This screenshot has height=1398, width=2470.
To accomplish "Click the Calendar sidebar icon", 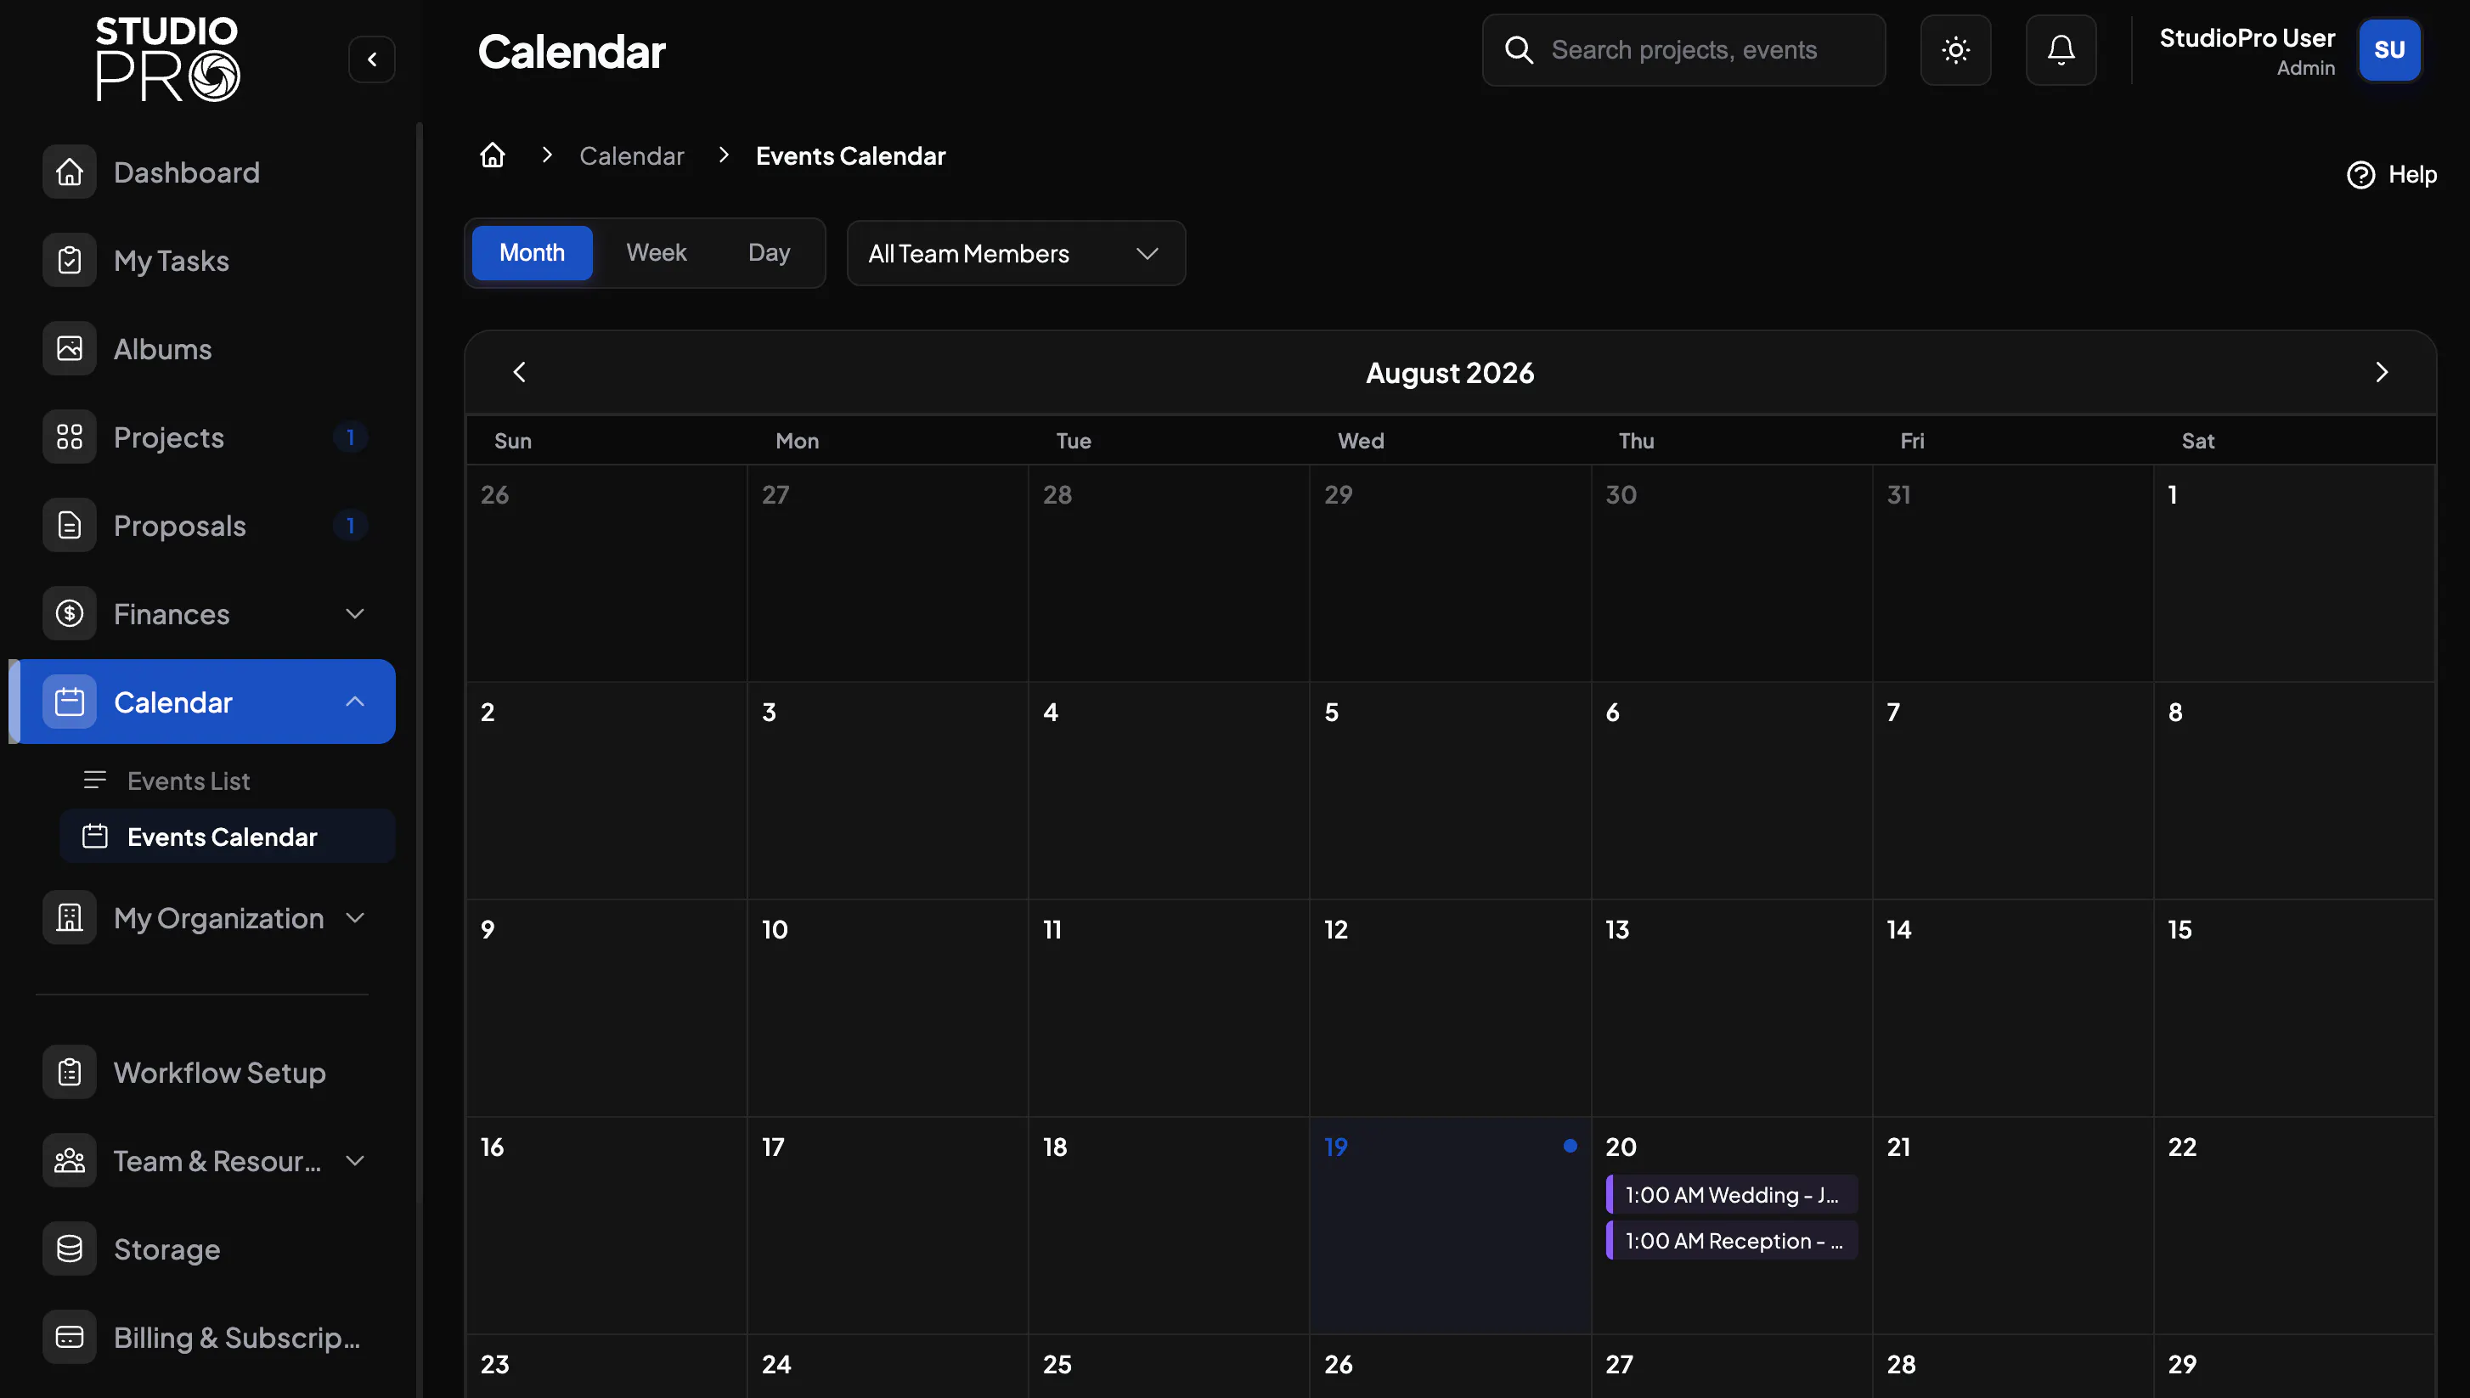I will [x=69, y=702].
